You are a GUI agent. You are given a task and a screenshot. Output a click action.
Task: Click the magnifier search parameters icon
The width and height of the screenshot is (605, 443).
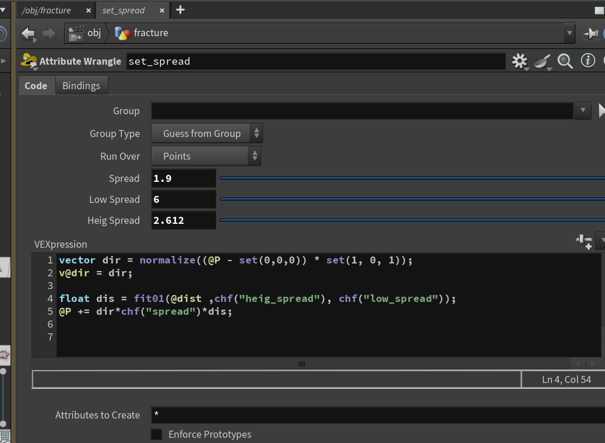565,61
